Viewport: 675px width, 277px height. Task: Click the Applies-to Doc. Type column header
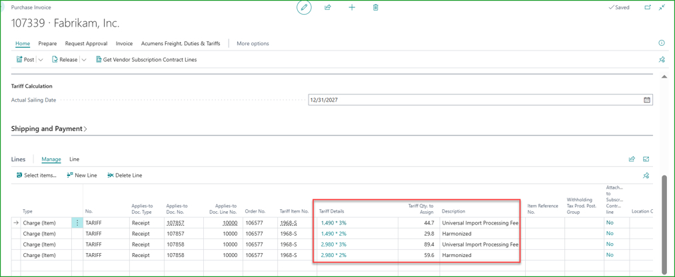[142, 209]
